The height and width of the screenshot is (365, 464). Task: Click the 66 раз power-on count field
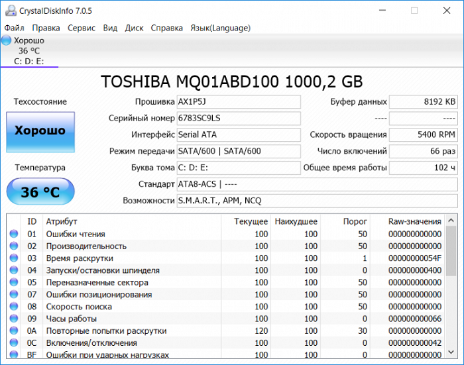click(424, 151)
